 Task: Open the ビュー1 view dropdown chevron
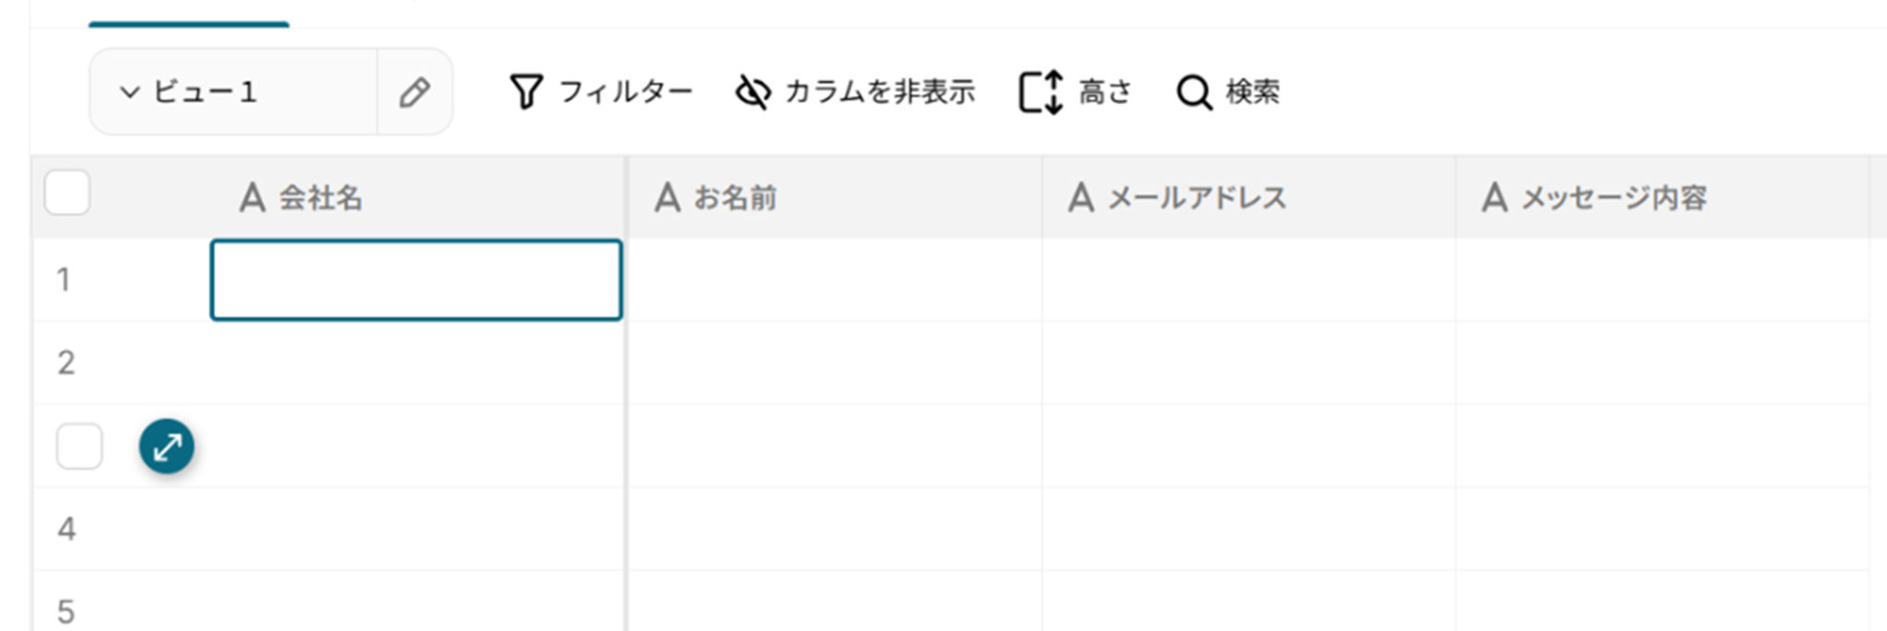(130, 92)
